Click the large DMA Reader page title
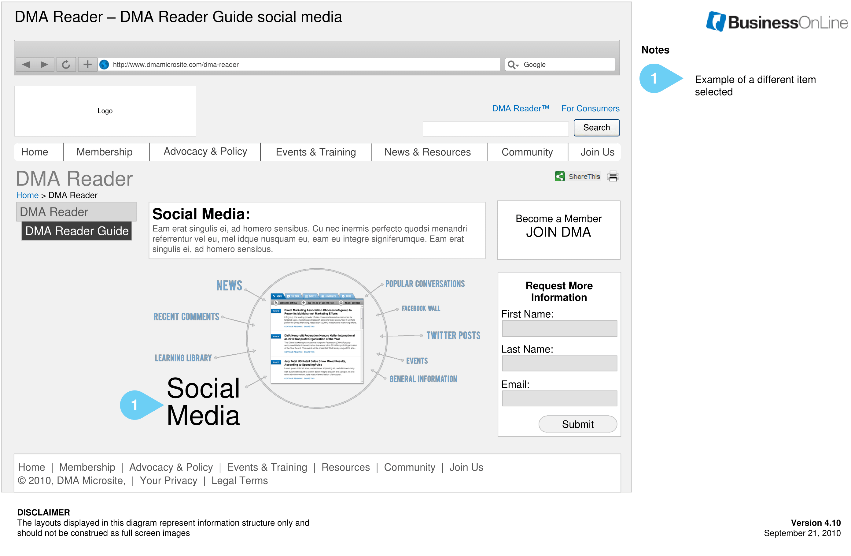 (74, 179)
